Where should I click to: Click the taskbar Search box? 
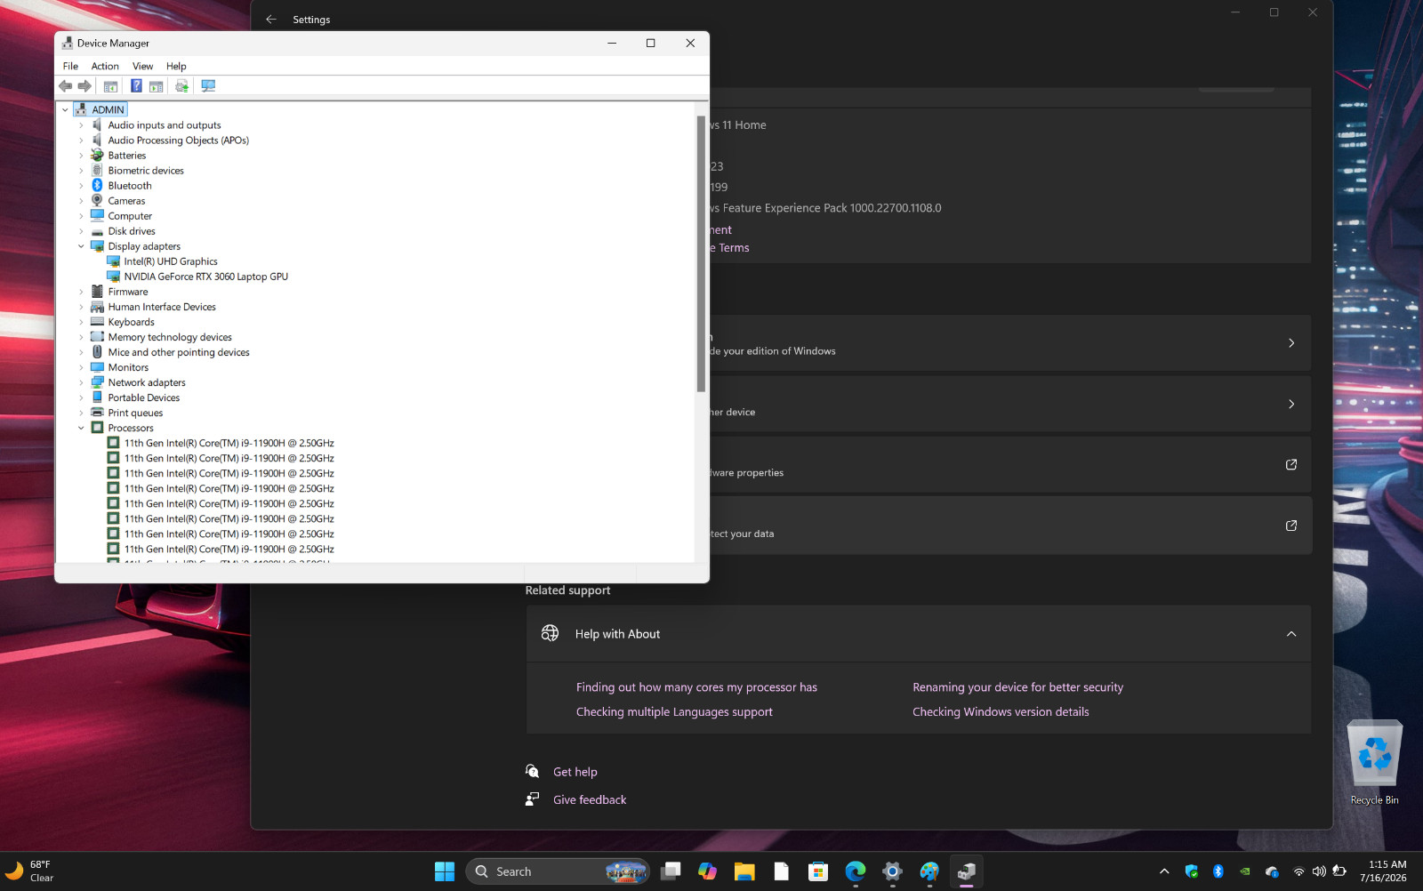click(x=558, y=871)
